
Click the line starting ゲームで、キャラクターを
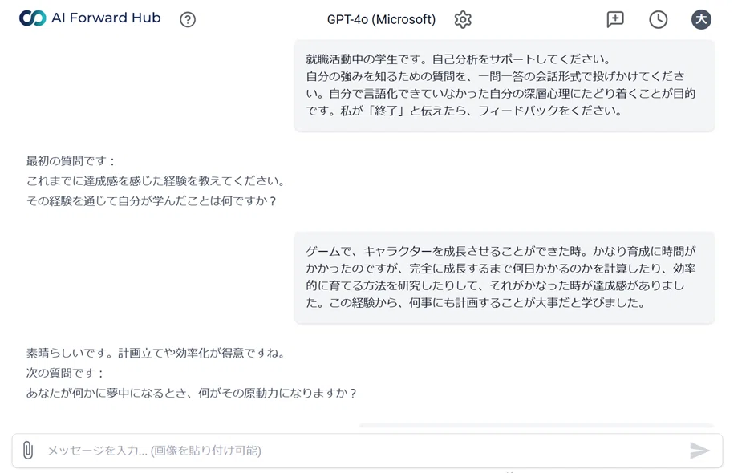[501, 251]
